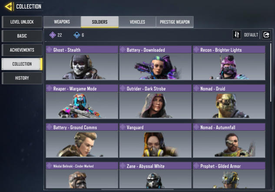The width and height of the screenshot is (275, 192).
Task: Switch to the Vehicles tab
Action: tap(137, 22)
